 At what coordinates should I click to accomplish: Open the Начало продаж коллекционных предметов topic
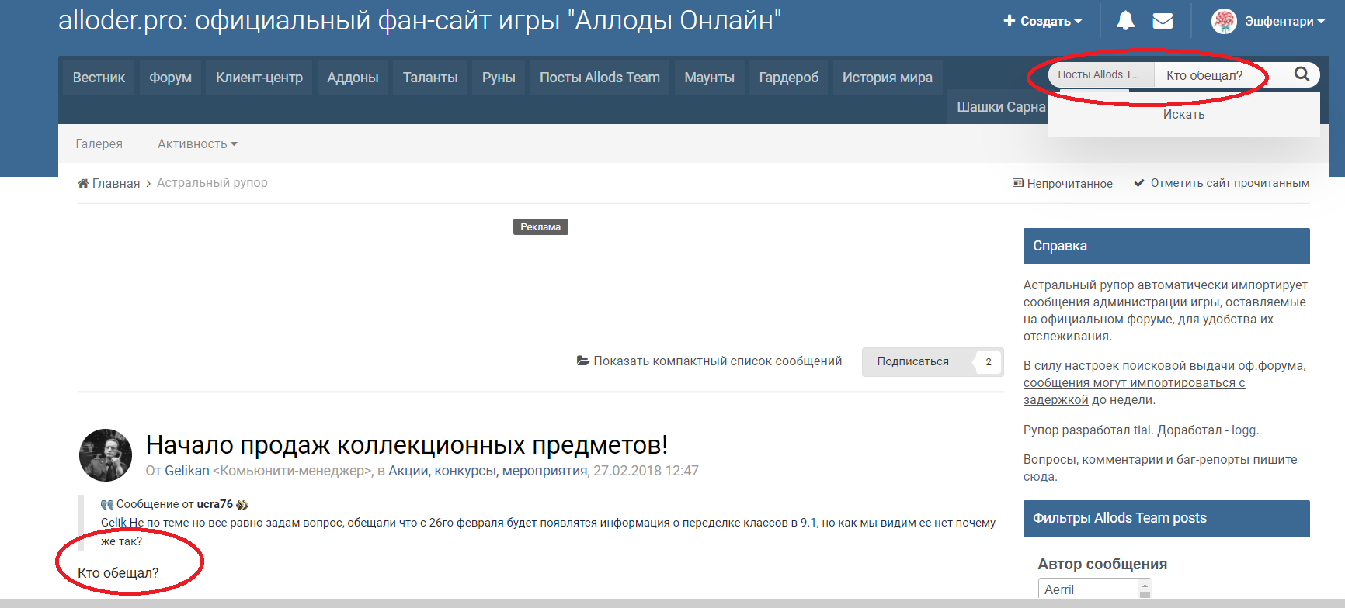tap(406, 445)
